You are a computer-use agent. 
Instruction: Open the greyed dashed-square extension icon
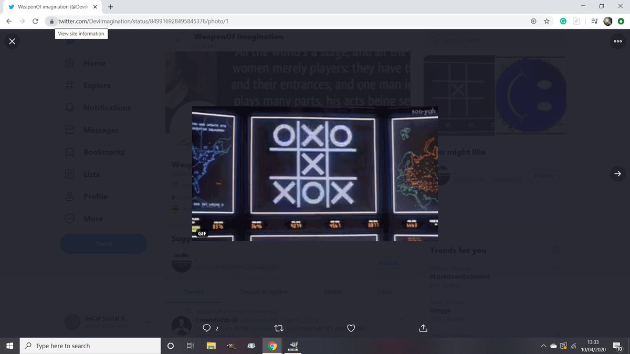[576, 22]
